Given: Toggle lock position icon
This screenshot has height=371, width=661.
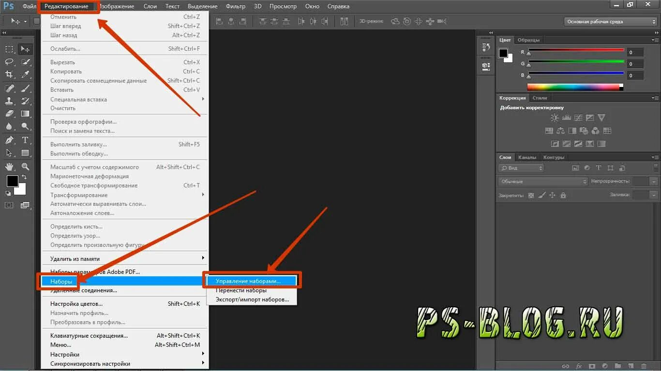Looking at the screenshot, I should click(x=552, y=195).
